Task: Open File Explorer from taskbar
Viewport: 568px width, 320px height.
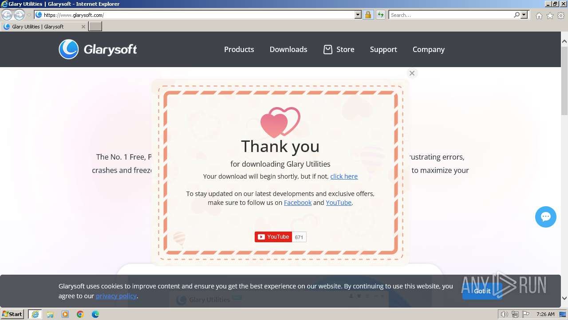Action: (50, 314)
